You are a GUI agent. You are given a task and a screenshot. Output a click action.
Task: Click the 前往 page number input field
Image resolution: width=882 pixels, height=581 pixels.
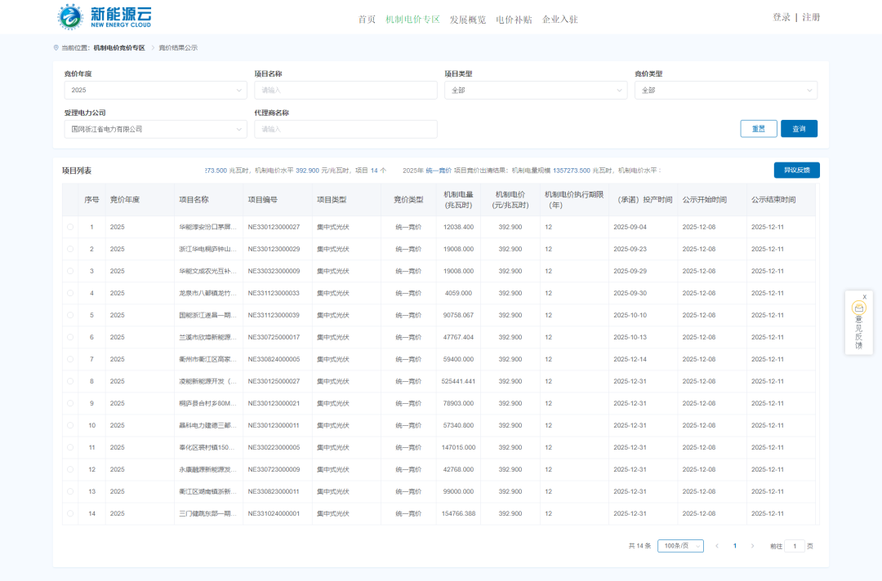pyautogui.click(x=795, y=545)
